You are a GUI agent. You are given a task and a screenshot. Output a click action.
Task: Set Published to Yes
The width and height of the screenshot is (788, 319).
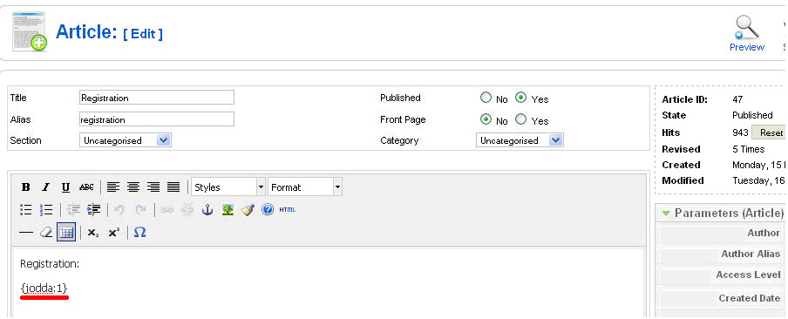(x=521, y=98)
